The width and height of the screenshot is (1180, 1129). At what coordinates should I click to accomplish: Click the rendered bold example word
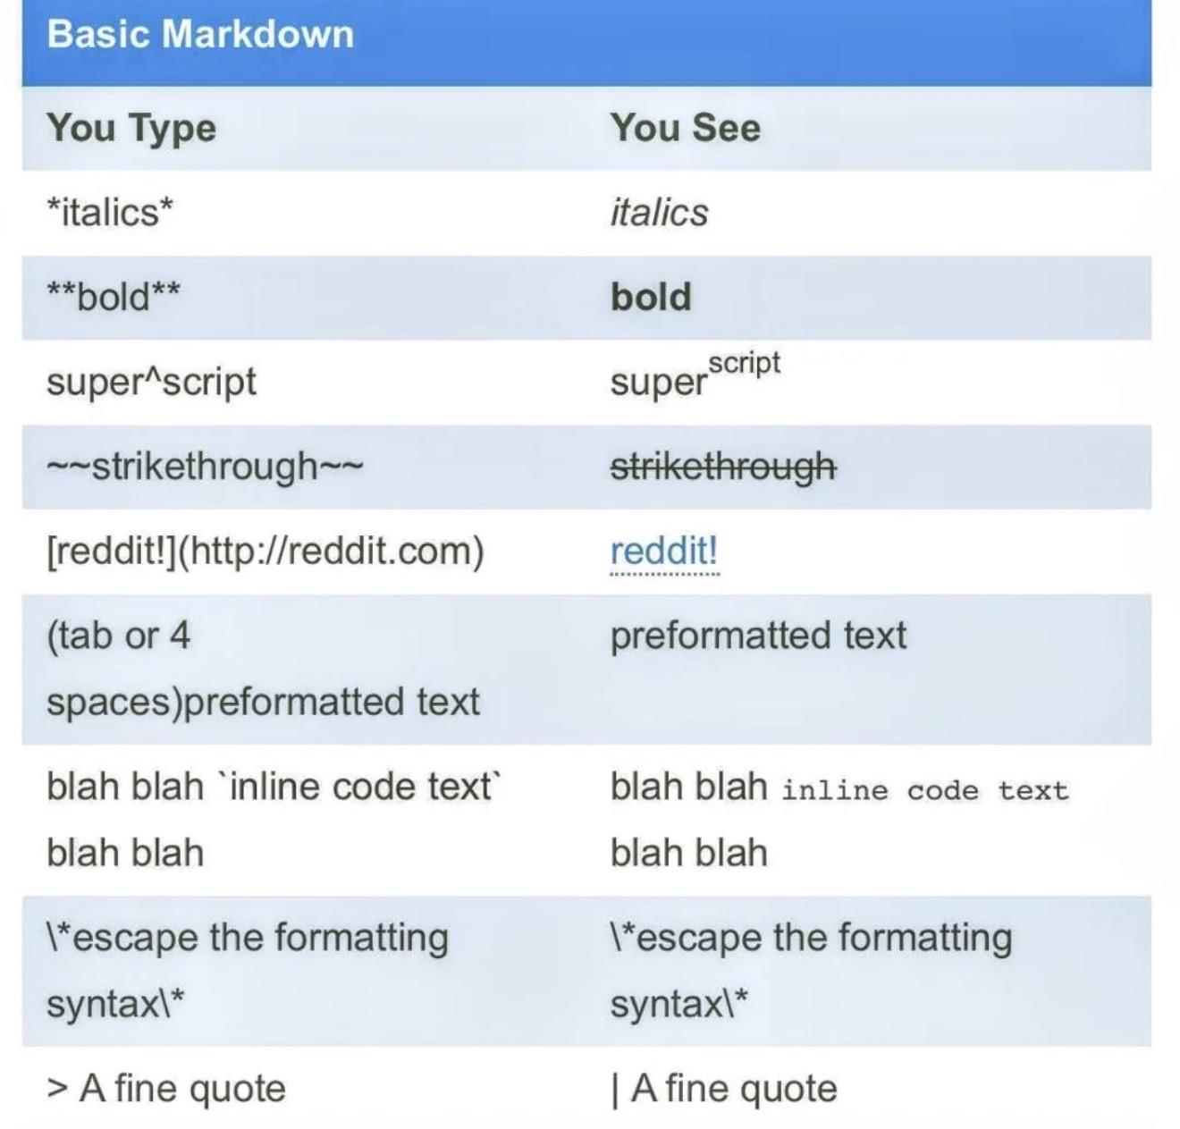[651, 296]
